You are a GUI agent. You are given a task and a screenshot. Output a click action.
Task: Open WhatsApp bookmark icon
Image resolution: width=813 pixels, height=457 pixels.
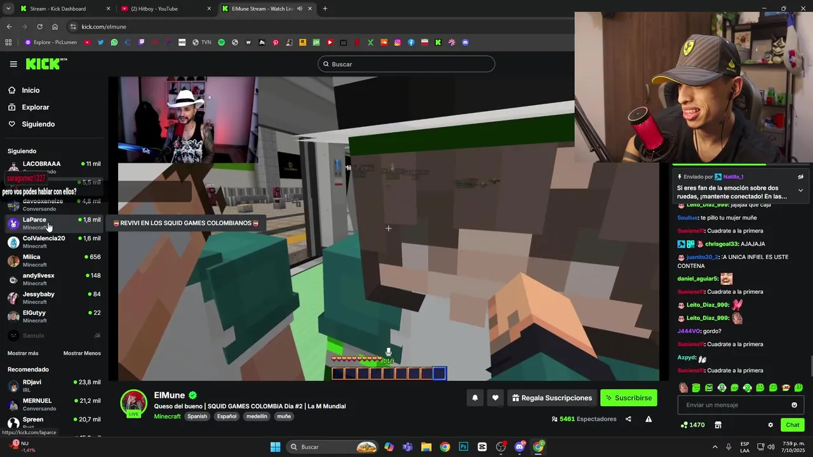(x=114, y=43)
